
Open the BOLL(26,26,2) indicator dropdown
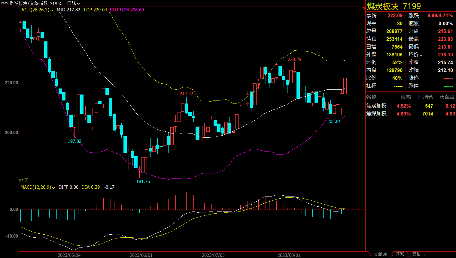(x=37, y=10)
